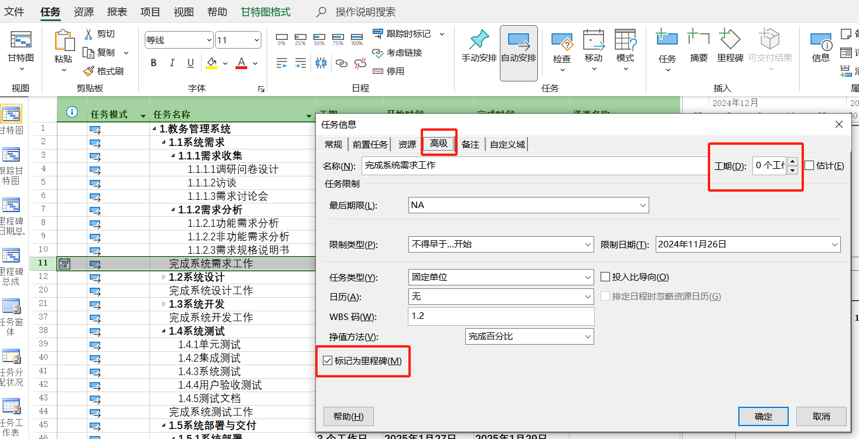Toggle bold formatting in the ribbon
This screenshot has width=859, height=439.
pos(154,63)
